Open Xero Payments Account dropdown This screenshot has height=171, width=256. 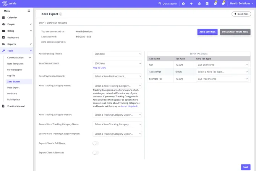point(117,76)
